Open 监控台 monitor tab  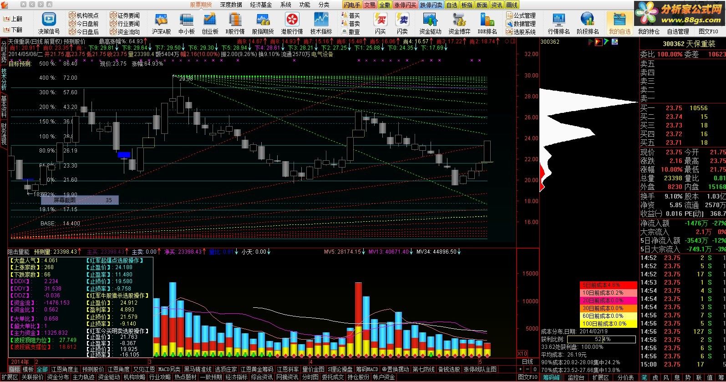[x=576, y=377]
